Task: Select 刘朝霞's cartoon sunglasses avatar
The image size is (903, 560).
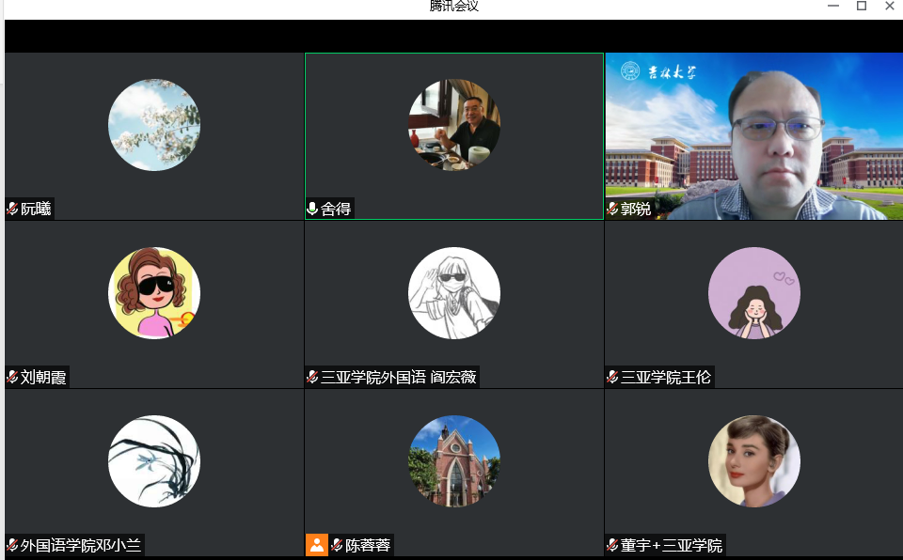Action: pos(154,293)
